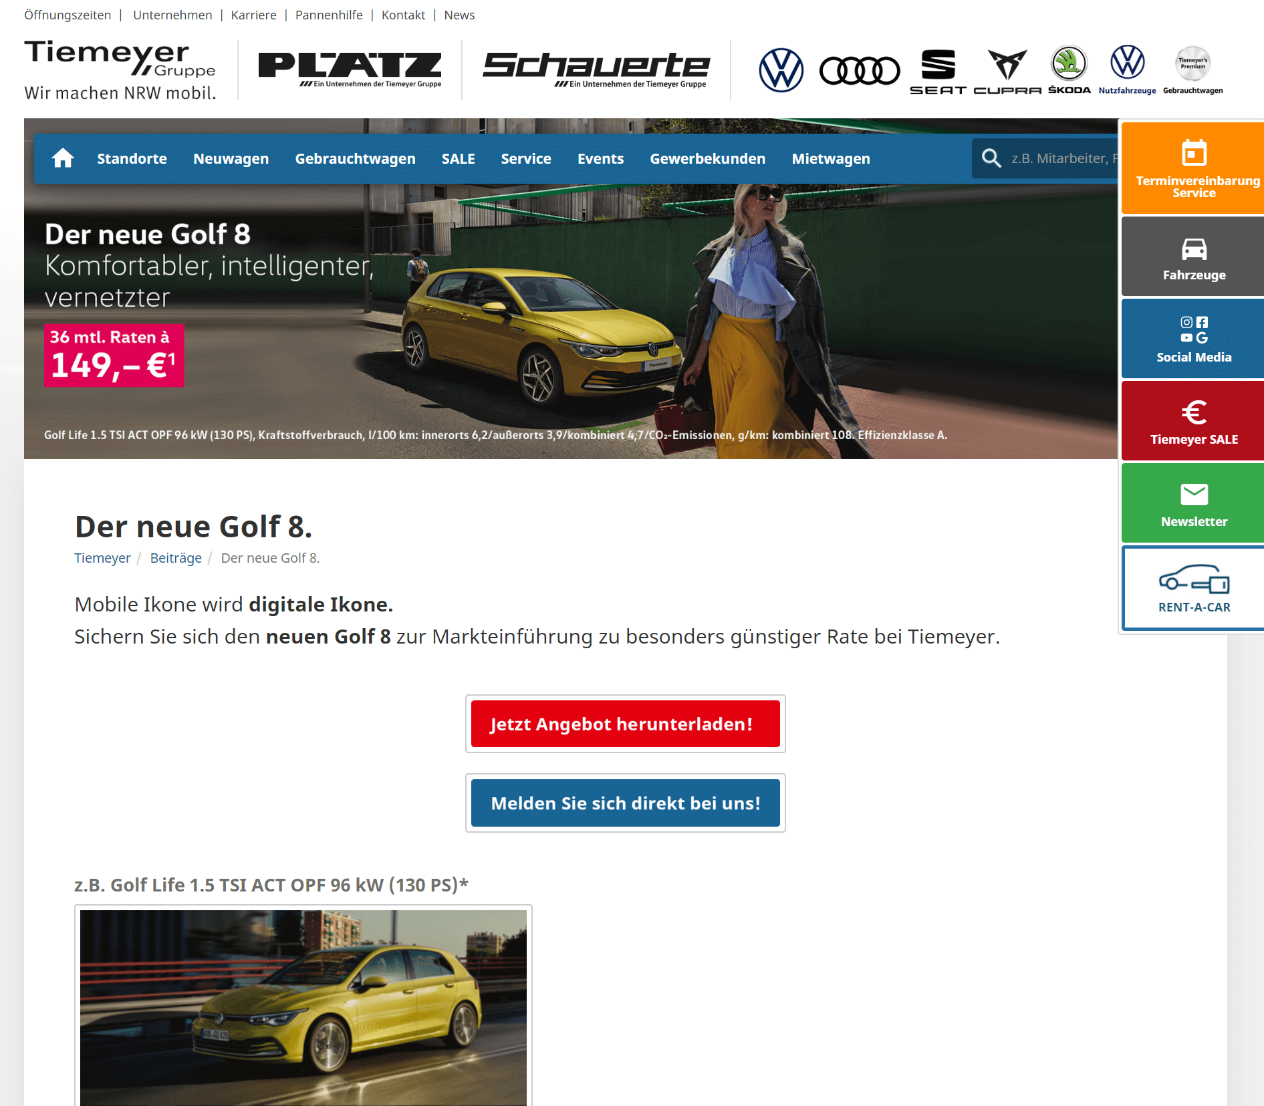This screenshot has height=1106, width=1264.
Task: Click the search magnifier icon
Action: tap(991, 158)
